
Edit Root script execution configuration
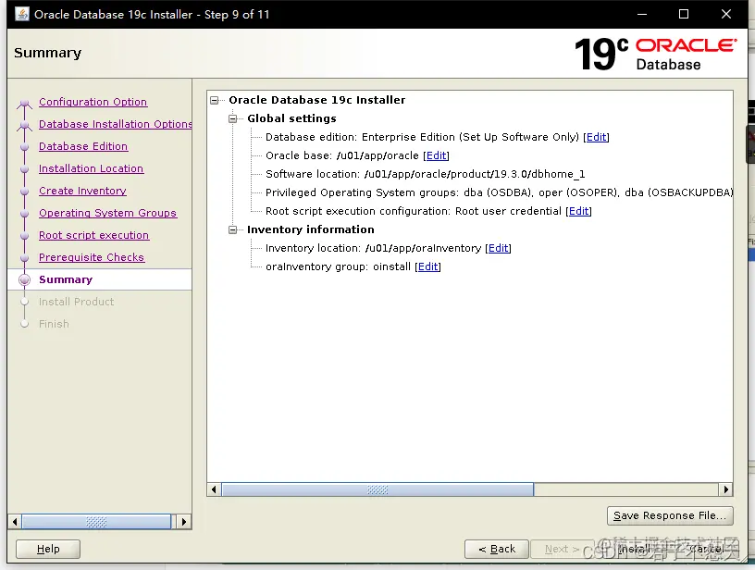579,211
